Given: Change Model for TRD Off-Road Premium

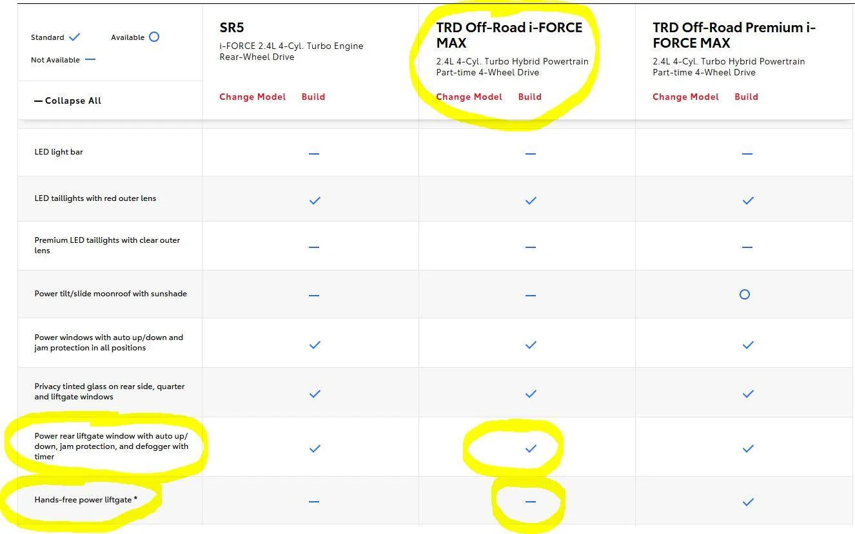Looking at the screenshot, I should click(685, 97).
